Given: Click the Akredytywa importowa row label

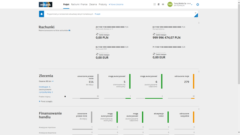Looking at the screenshot, I should 47,127.
